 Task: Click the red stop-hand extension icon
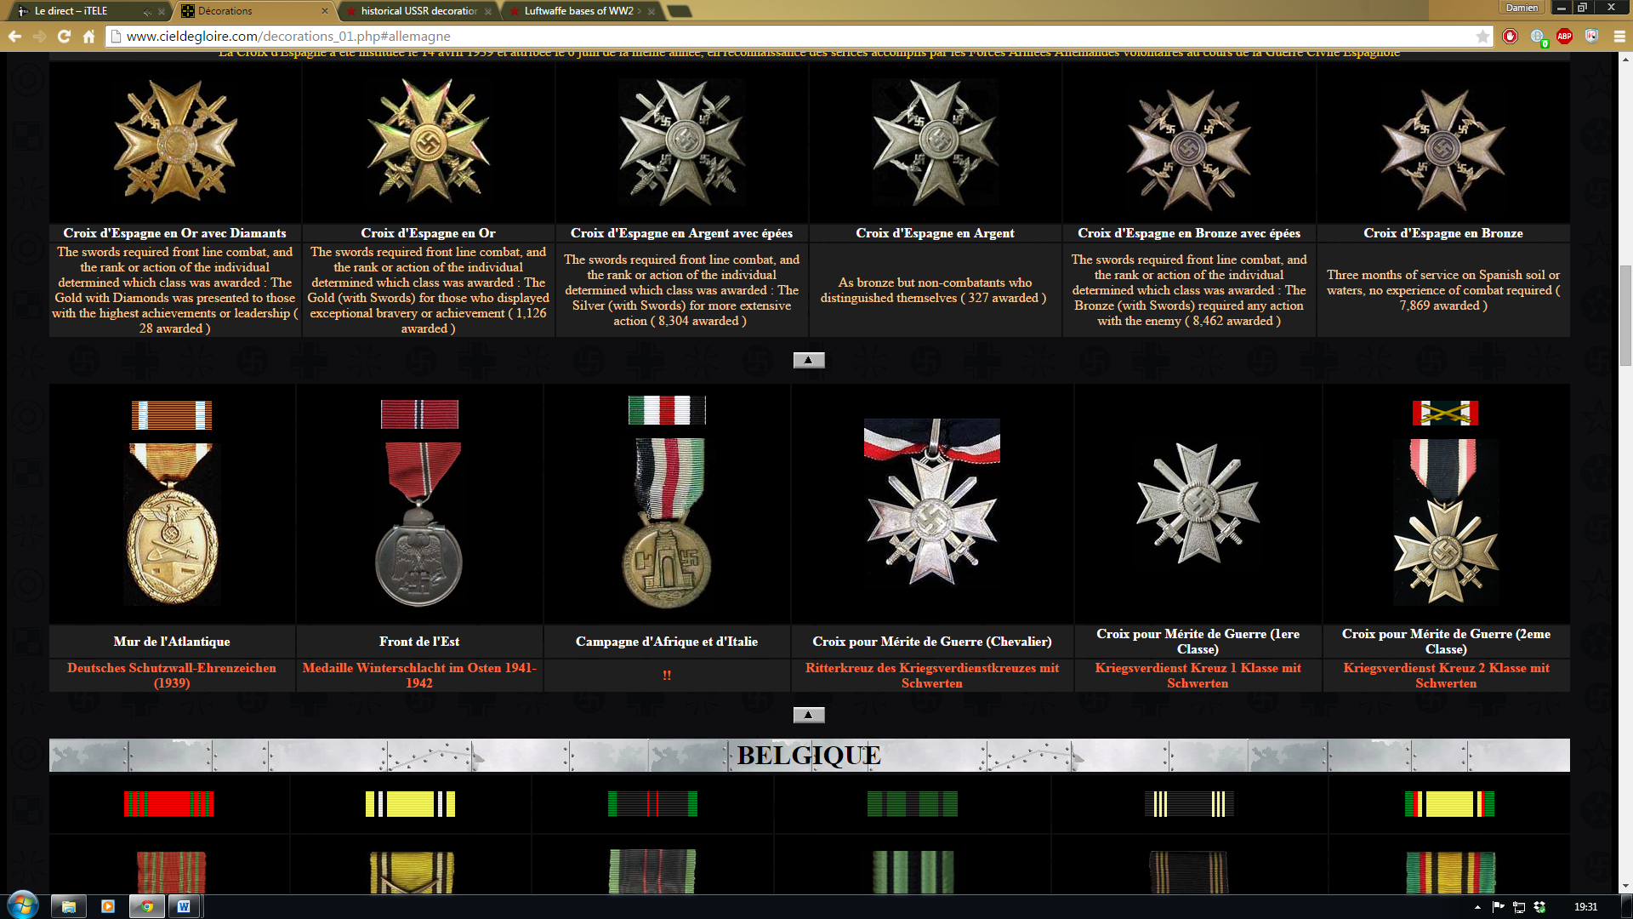coord(1510,36)
